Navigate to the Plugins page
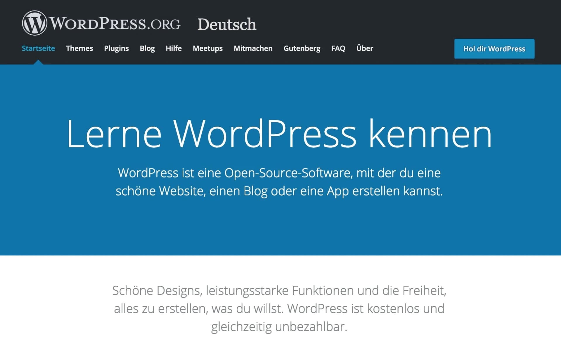The width and height of the screenshot is (561, 349). coord(116,48)
